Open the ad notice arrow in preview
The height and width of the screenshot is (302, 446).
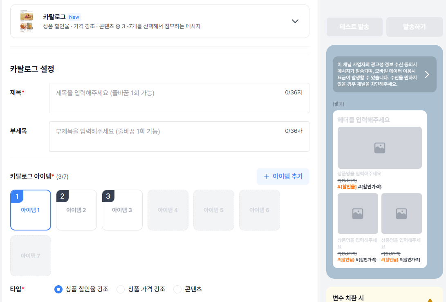[427, 74]
